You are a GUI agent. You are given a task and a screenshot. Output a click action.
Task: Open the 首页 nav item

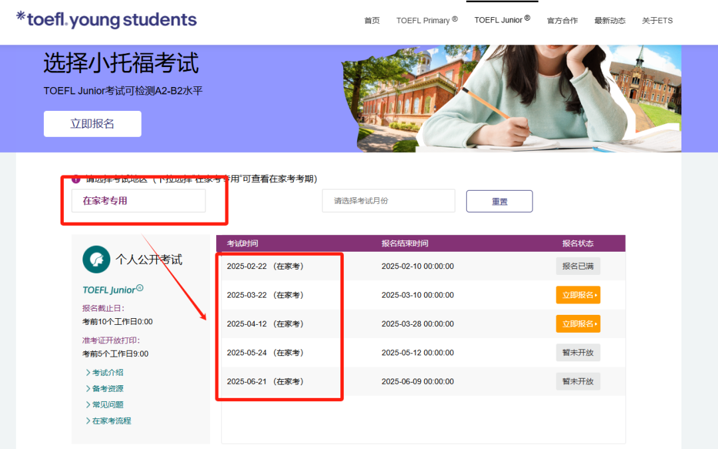(372, 21)
